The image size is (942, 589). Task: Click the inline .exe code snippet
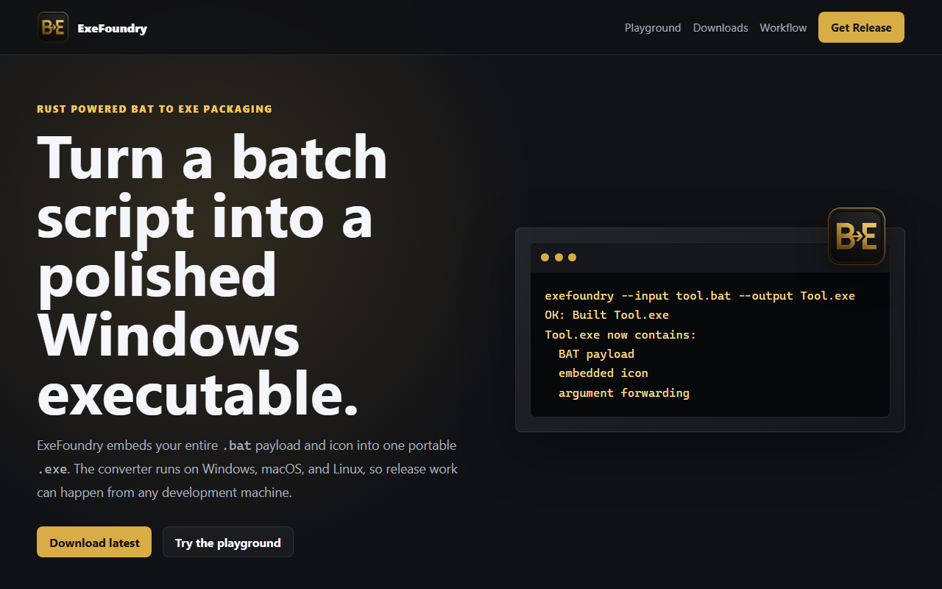(52, 469)
